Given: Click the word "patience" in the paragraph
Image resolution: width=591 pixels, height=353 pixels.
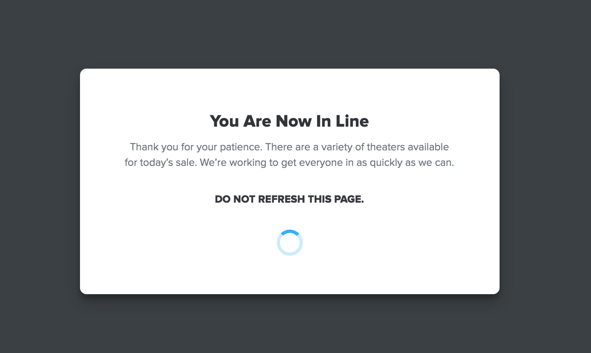Looking at the screenshot, I should (x=239, y=147).
